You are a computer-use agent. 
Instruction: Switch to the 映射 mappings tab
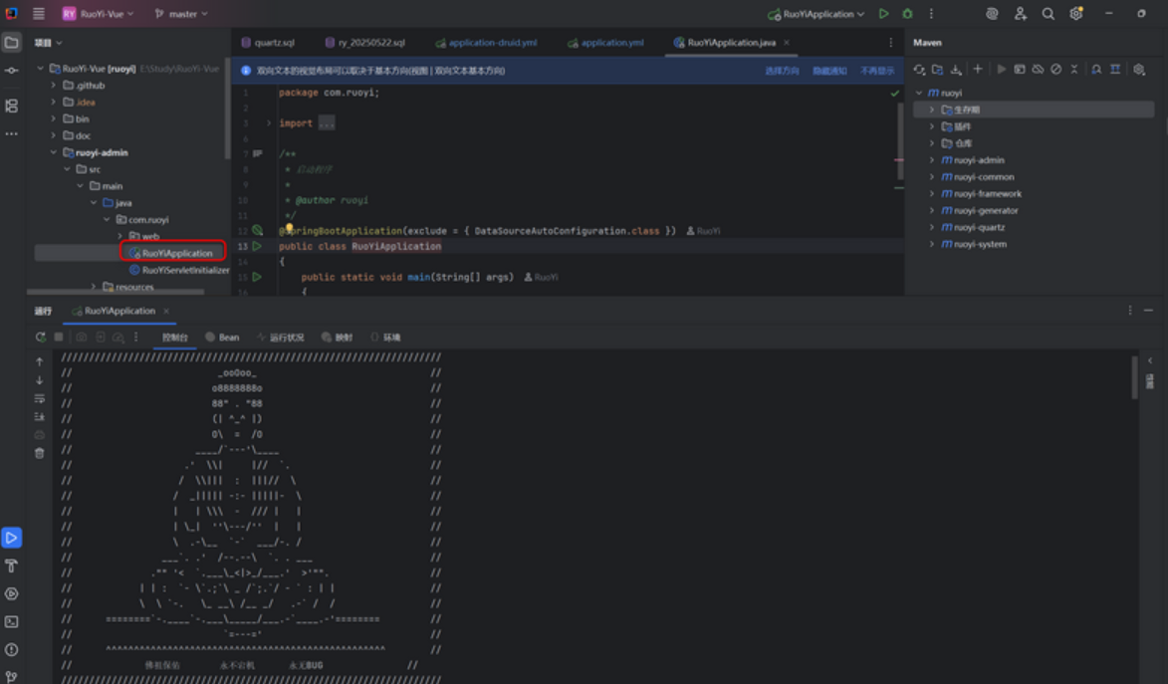[336, 338]
